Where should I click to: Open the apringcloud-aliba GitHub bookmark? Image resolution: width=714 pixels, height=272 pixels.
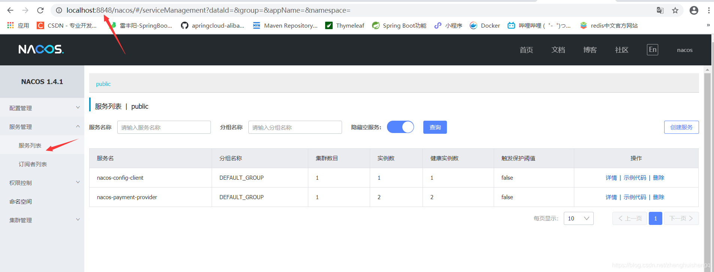(x=212, y=25)
